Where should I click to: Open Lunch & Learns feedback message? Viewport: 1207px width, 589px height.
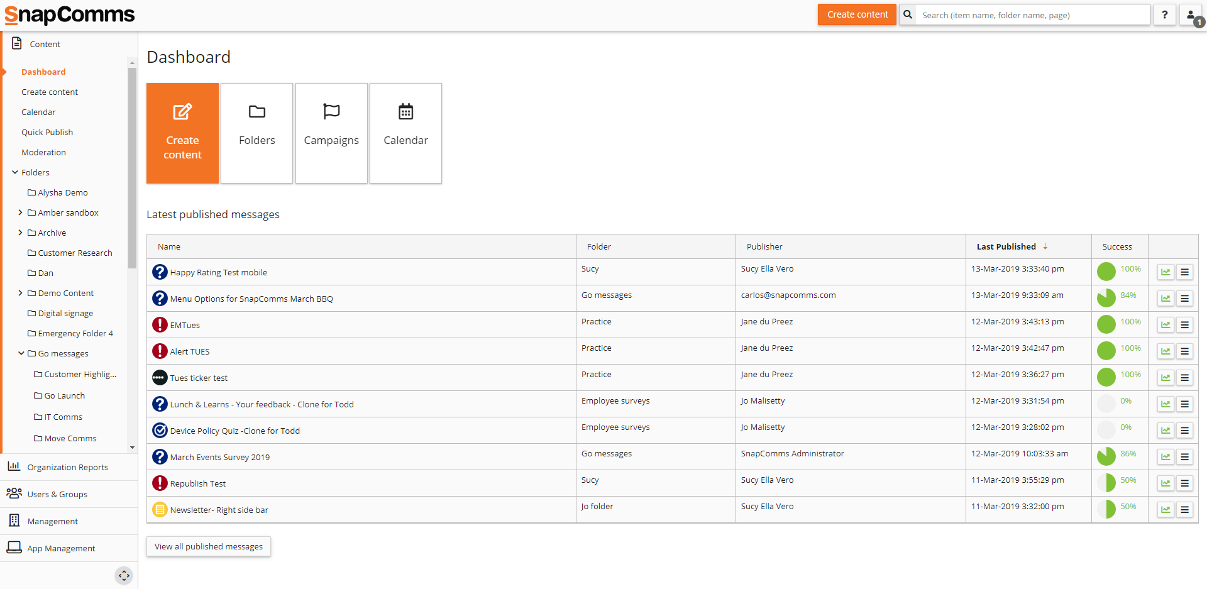pyautogui.click(x=262, y=404)
